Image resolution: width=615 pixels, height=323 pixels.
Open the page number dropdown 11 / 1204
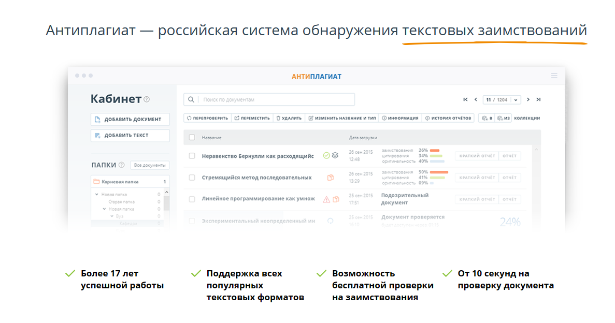pyautogui.click(x=502, y=99)
